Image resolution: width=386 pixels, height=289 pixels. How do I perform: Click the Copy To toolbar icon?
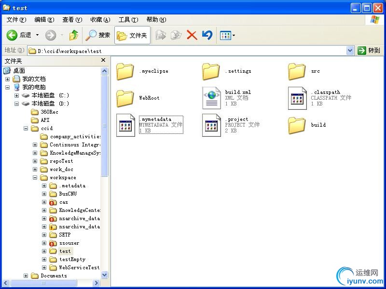tap(176, 35)
